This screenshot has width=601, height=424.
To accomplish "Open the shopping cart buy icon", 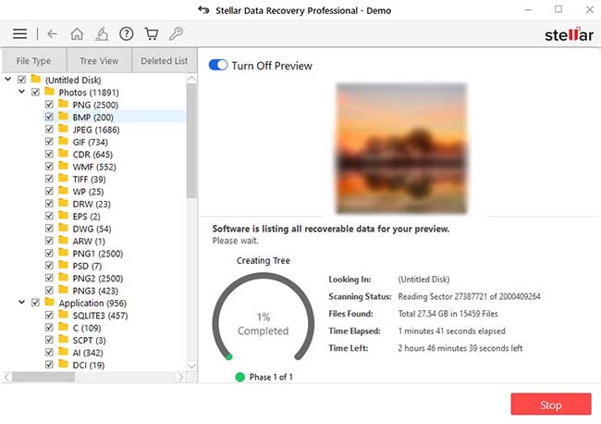I will [x=152, y=34].
